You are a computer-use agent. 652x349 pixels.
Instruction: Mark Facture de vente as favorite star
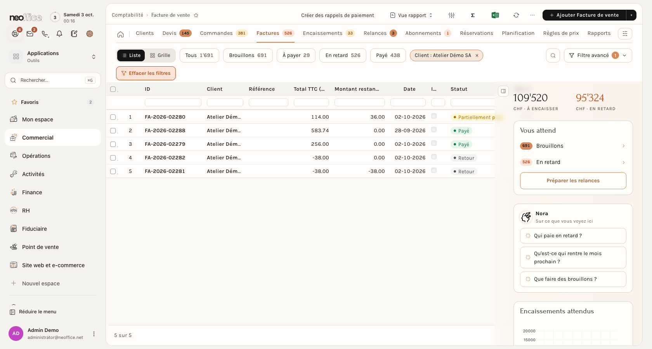click(x=196, y=15)
